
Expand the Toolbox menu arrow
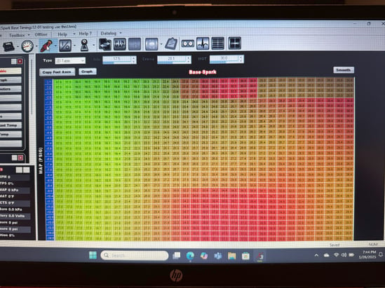coord(29,35)
